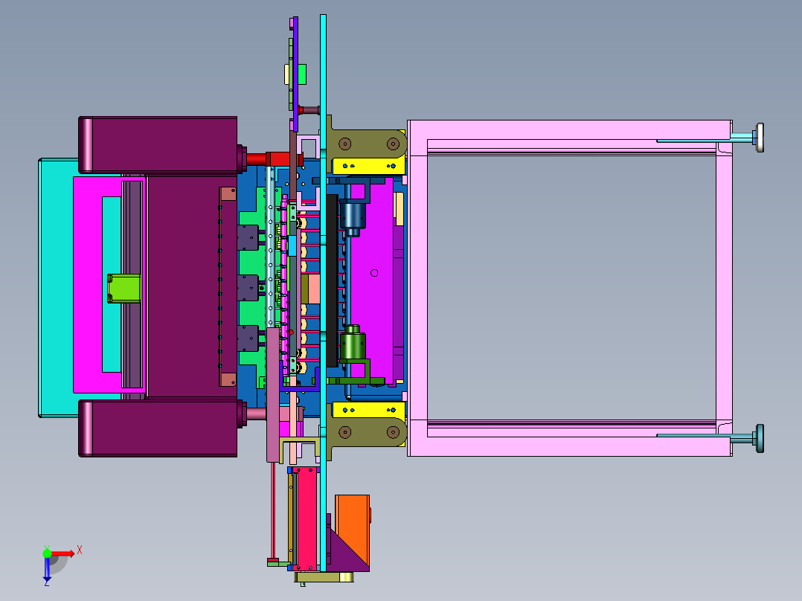Select the orange box at the model's bottom
The width and height of the screenshot is (802, 601).
pyautogui.click(x=353, y=527)
